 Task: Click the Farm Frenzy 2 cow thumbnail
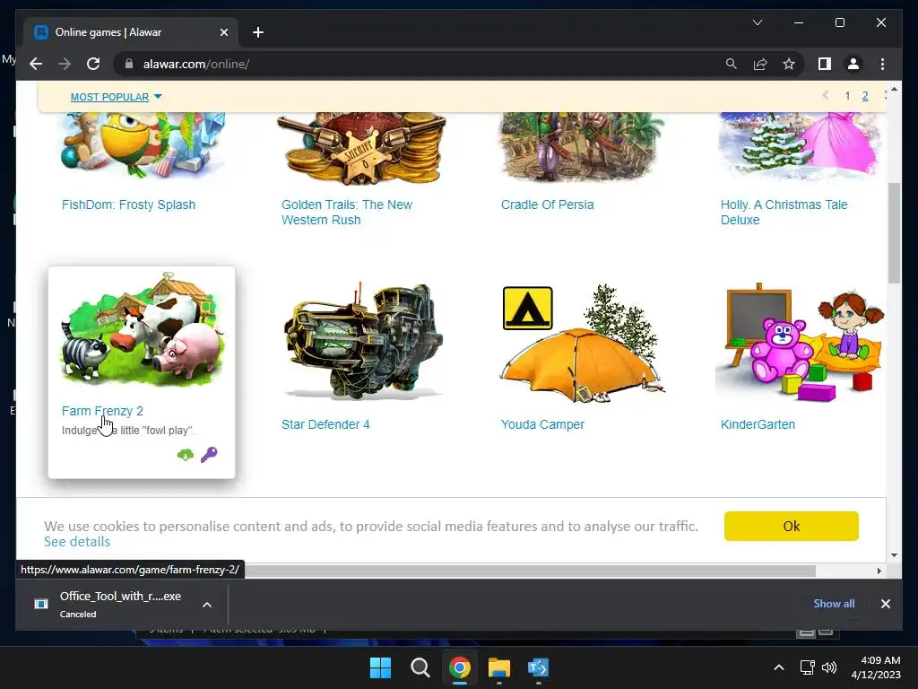143,331
